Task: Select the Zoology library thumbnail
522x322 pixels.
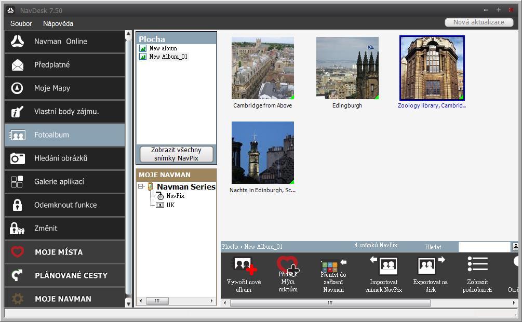Action: point(432,68)
